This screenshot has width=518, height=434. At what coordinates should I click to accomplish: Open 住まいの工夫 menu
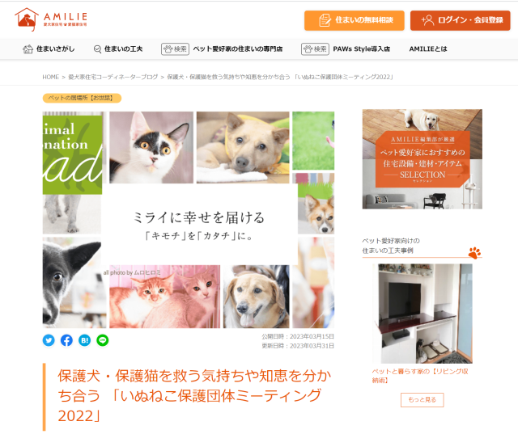coord(118,49)
